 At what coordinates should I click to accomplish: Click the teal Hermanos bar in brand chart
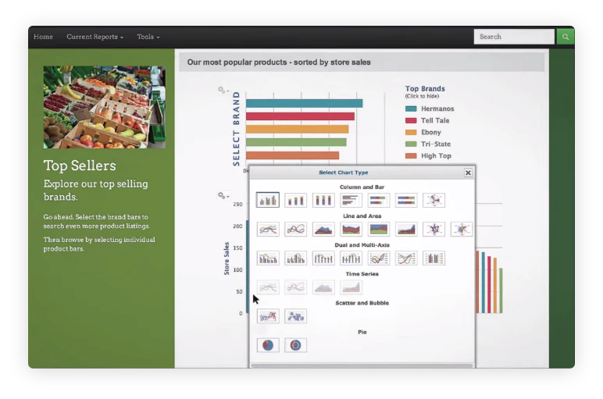tap(304, 103)
